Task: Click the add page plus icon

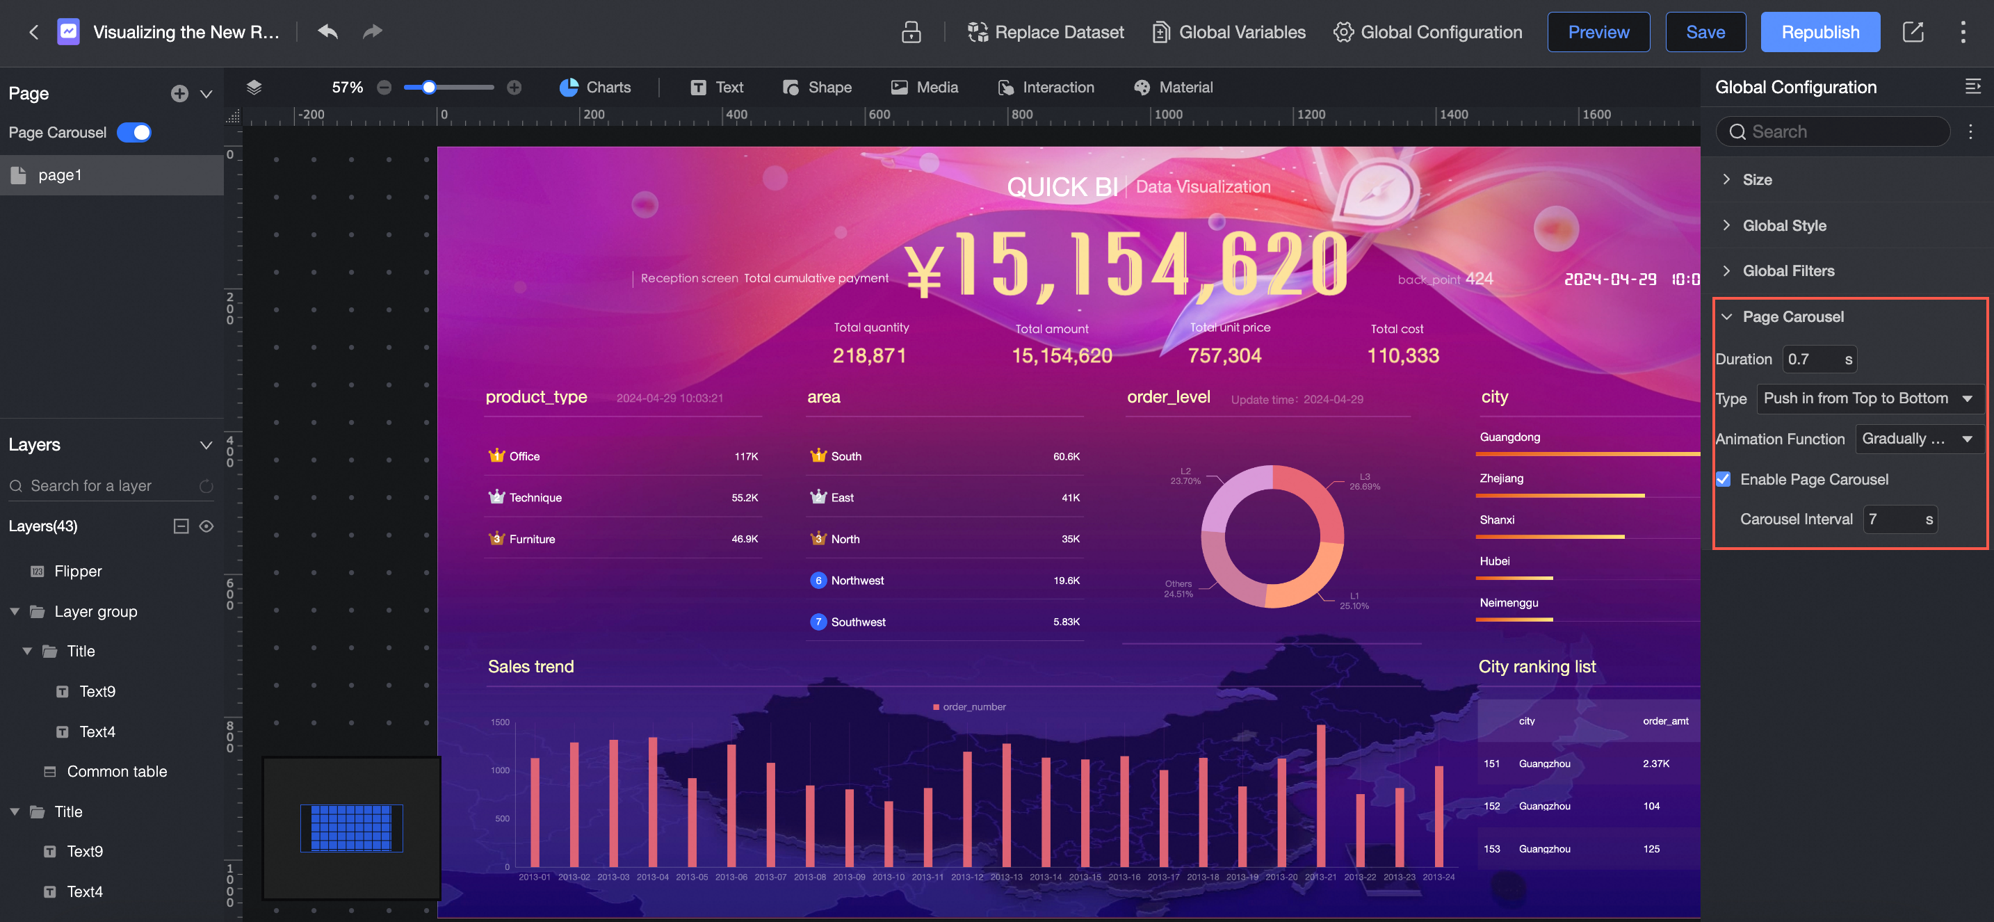Action: click(x=179, y=94)
